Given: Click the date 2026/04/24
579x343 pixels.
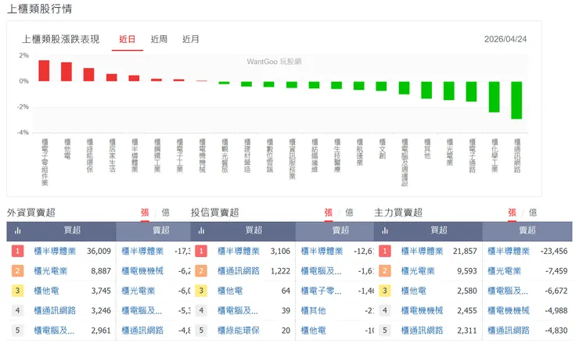Looking at the screenshot, I should pyautogui.click(x=505, y=39).
